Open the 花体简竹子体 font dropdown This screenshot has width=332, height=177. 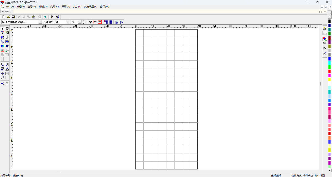click(x=68, y=22)
